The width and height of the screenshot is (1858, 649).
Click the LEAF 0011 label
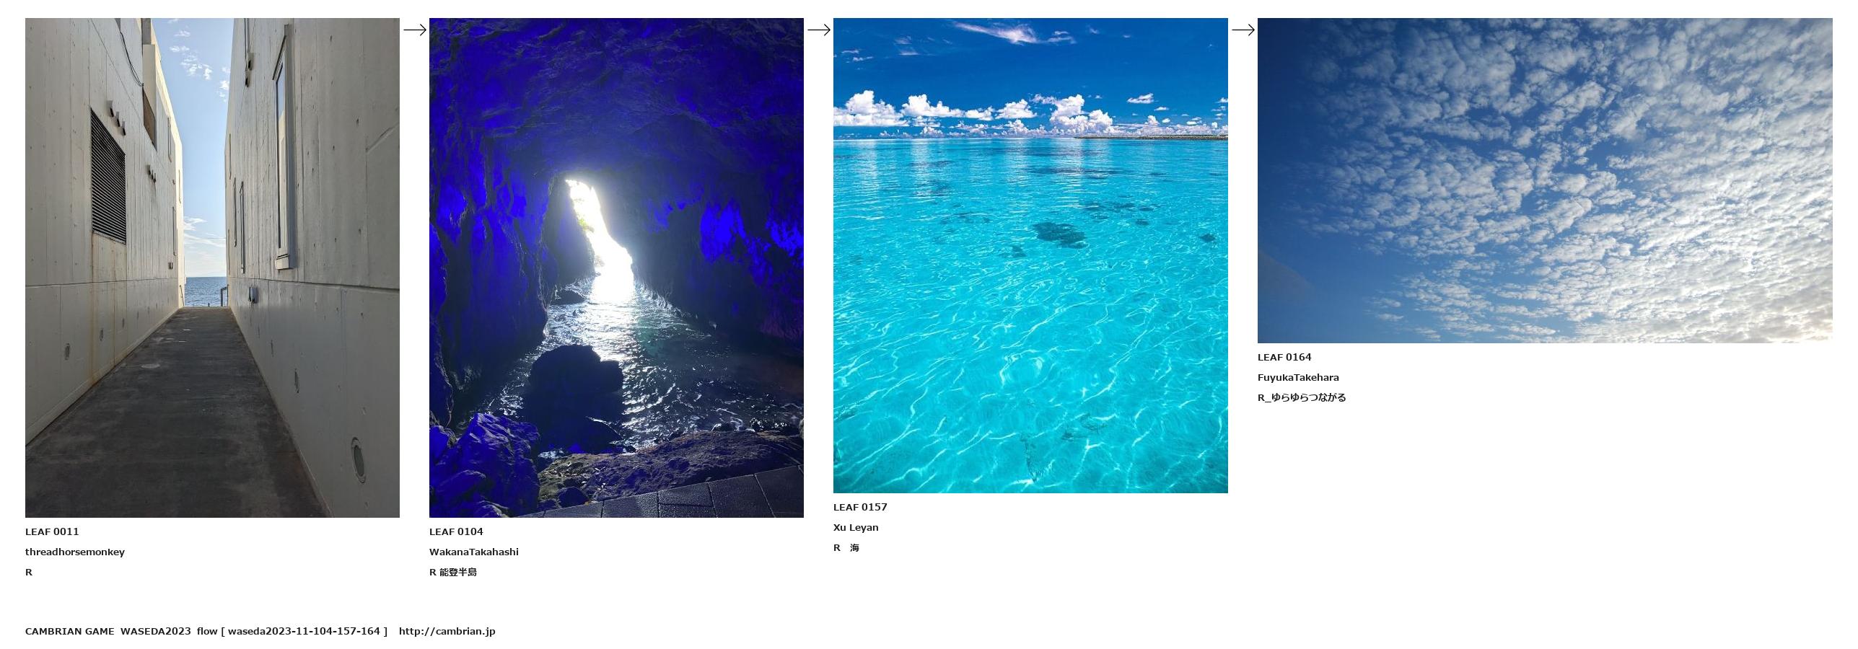click(52, 531)
